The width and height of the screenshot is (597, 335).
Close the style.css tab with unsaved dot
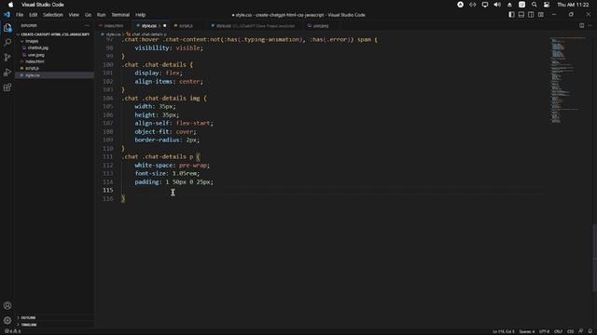(165, 26)
